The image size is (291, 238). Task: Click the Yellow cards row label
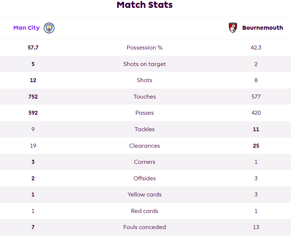coord(144,195)
